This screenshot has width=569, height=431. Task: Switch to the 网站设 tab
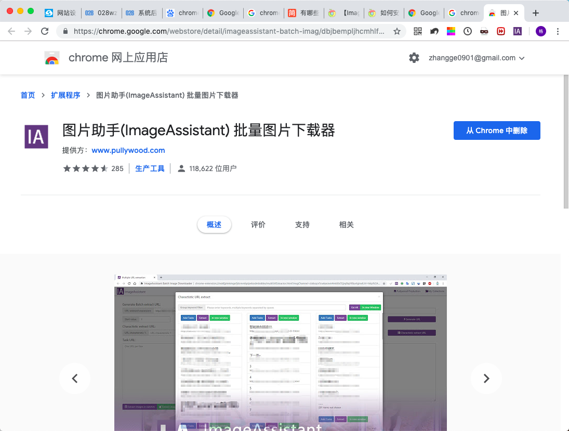click(x=61, y=13)
